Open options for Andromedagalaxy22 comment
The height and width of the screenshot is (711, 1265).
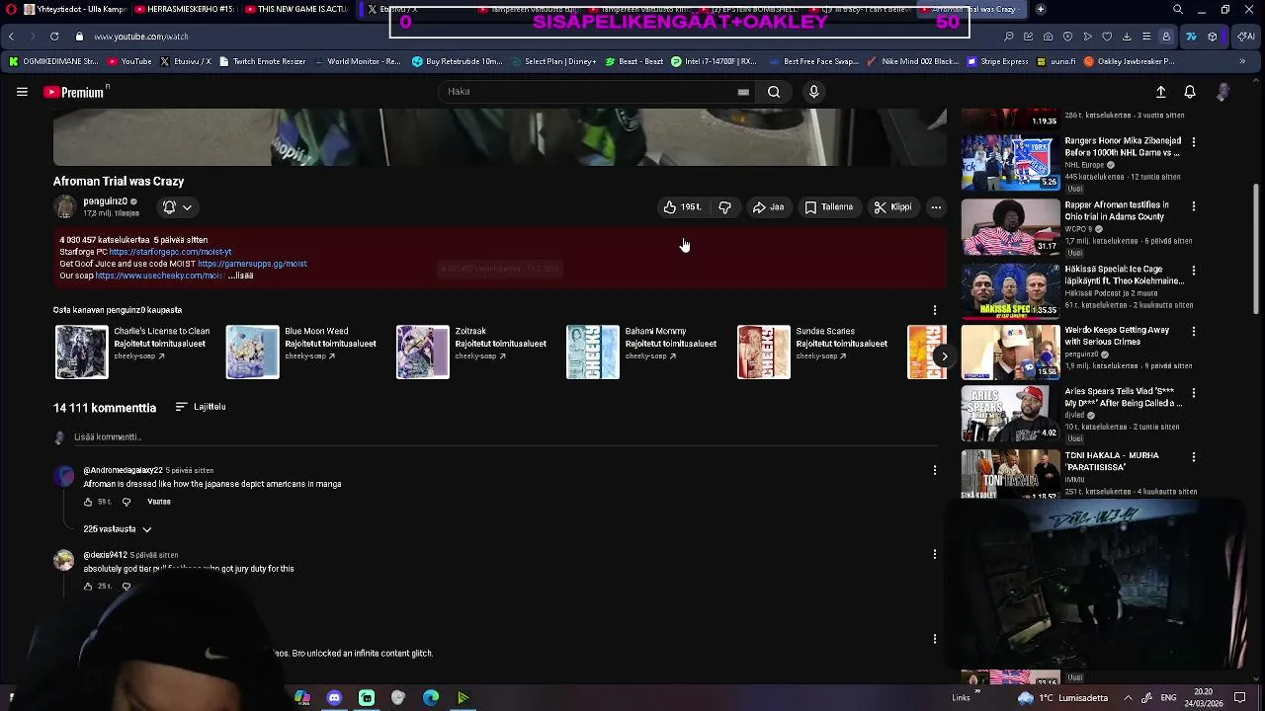[935, 470]
